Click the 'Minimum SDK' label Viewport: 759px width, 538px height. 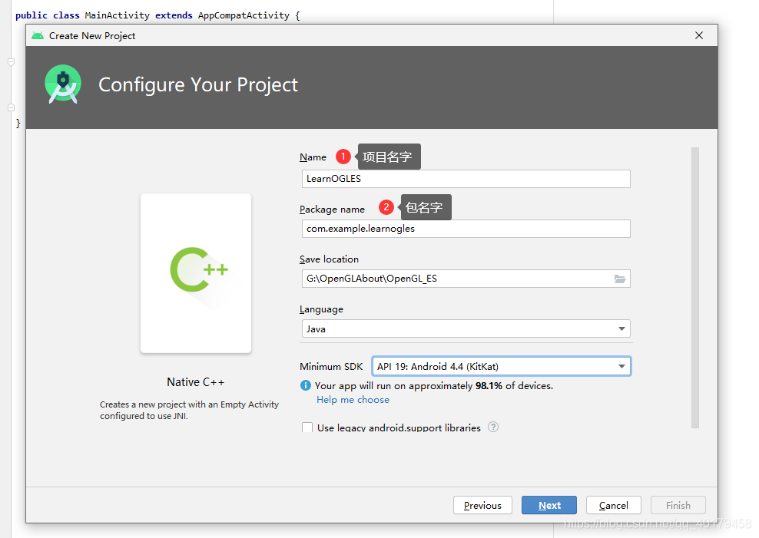pos(331,366)
